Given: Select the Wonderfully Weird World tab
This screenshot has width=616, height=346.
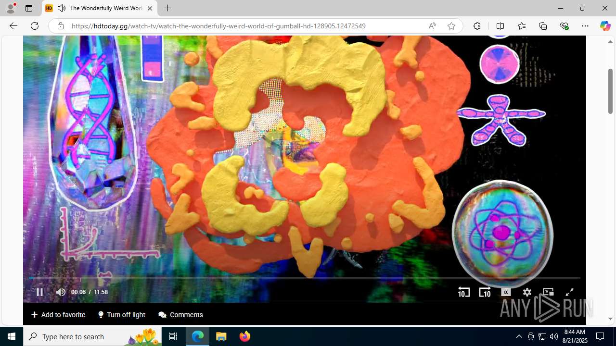Looking at the screenshot, I should [100, 8].
